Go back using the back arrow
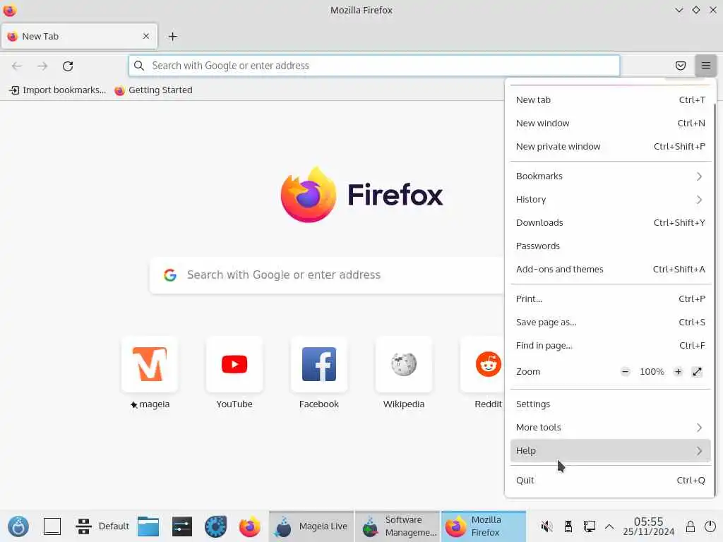The image size is (723, 542). tap(17, 66)
